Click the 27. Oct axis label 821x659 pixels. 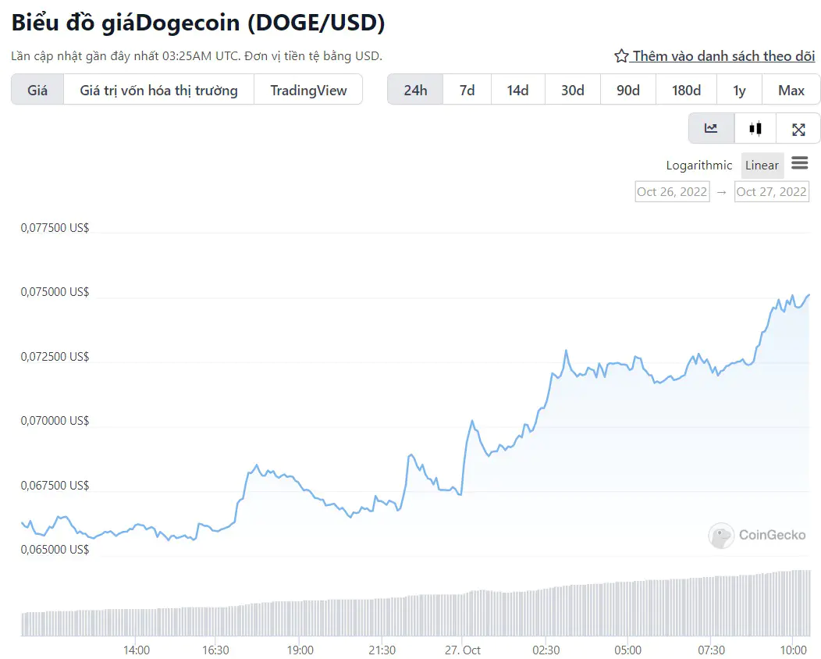click(x=462, y=650)
